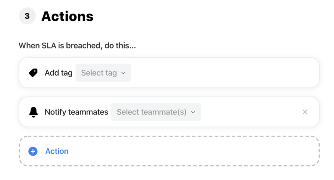Click the blue Action link text
This screenshot has width=334, height=180.
[57, 151]
